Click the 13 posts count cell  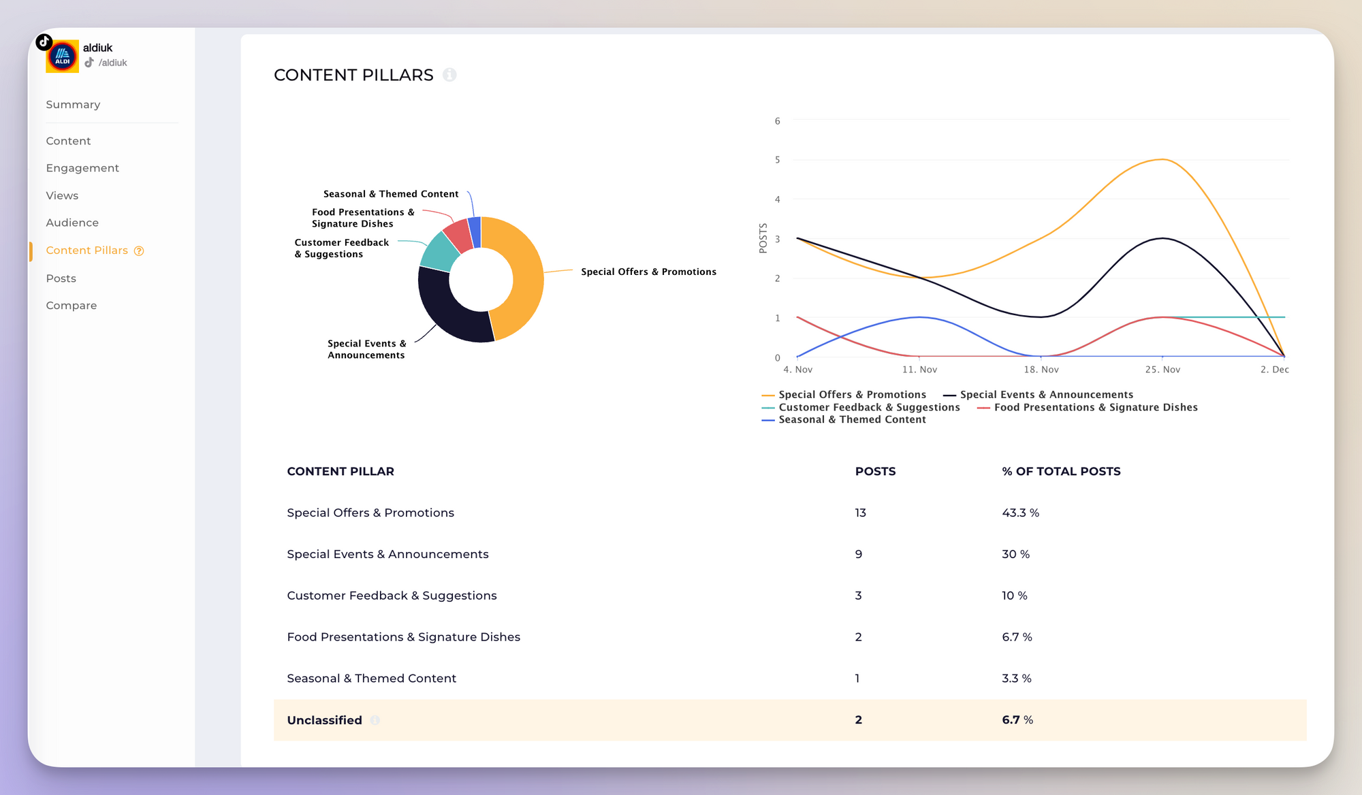860,513
